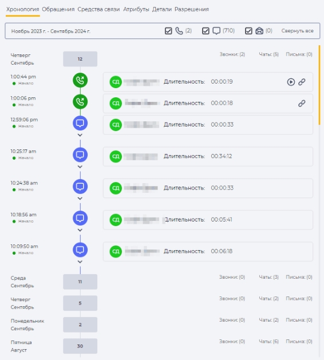This screenshot has width=324, height=360.
Task: Click Свернуть все link
Action: click(297, 31)
